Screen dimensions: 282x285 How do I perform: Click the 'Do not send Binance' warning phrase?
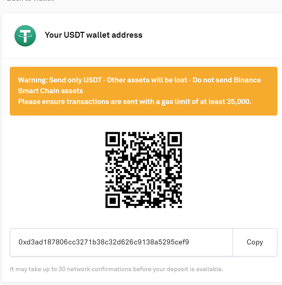tap(226, 80)
